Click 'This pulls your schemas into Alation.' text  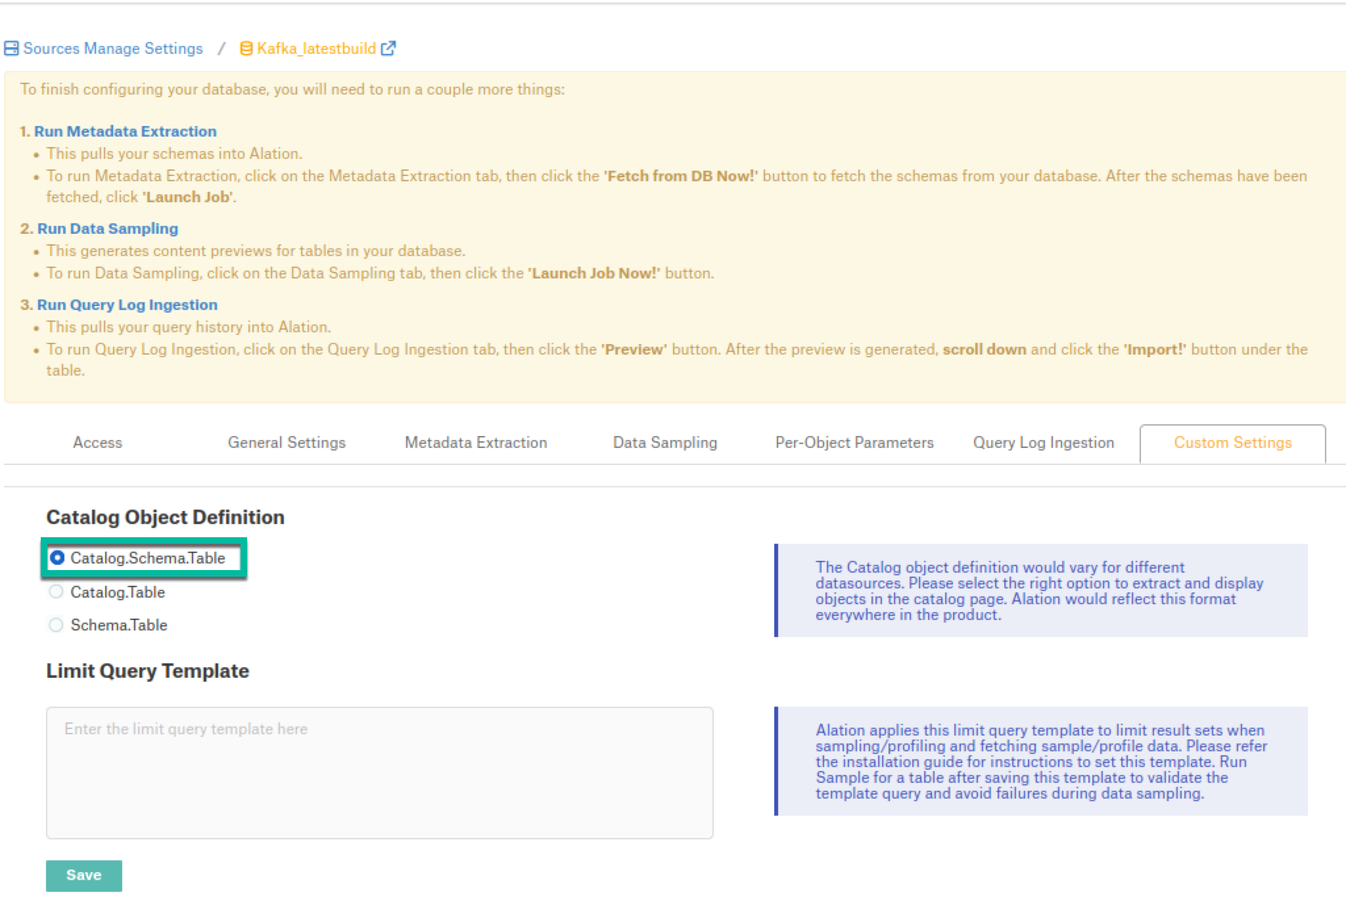tap(174, 154)
